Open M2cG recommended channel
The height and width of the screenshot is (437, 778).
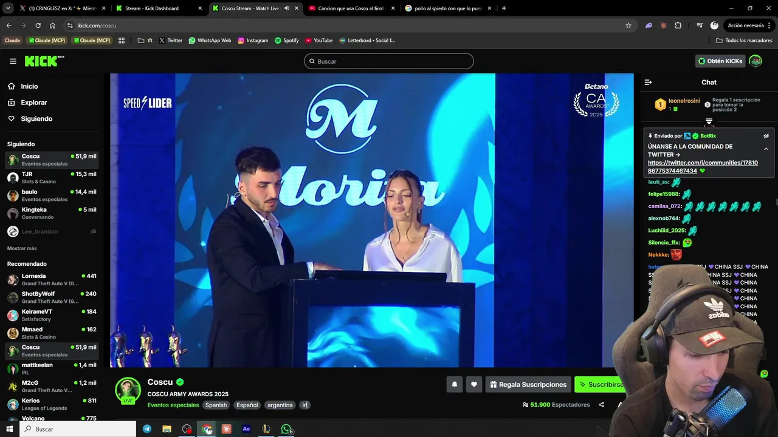coord(52,386)
